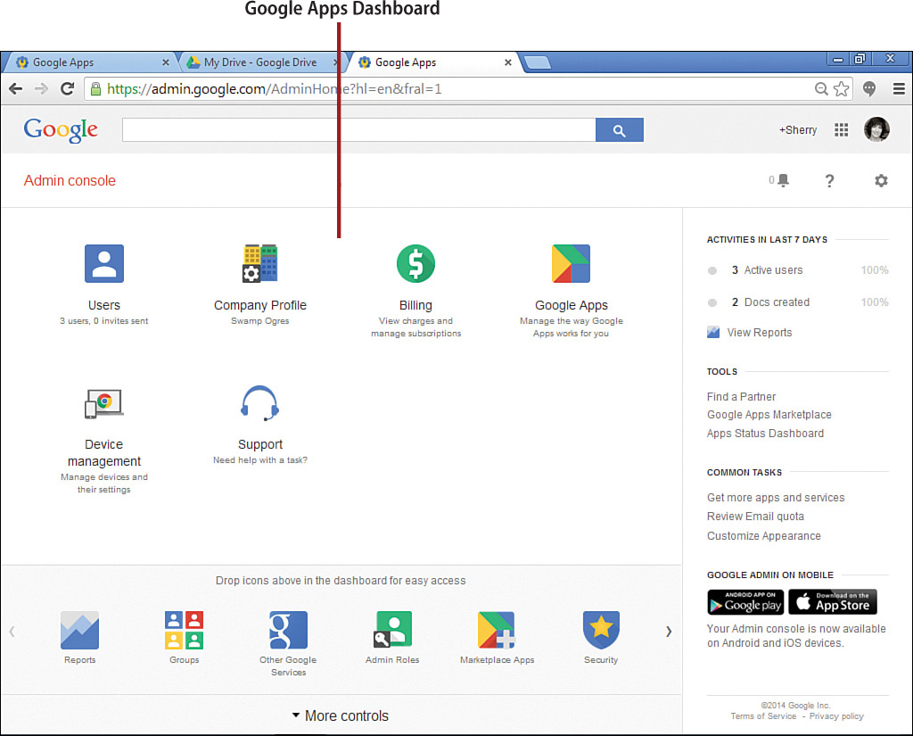Click the browser back arrow
The width and height of the screenshot is (913, 736).
click(x=16, y=88)
